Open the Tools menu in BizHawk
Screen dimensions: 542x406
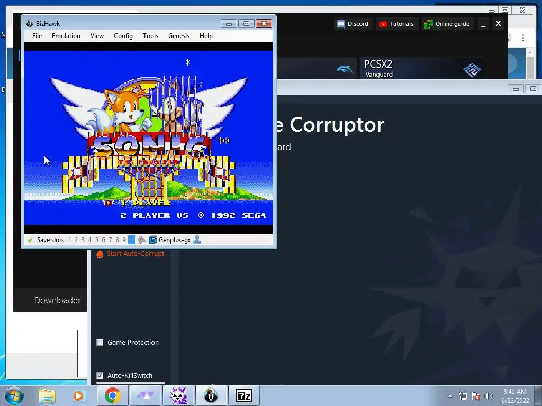(151, 36)
